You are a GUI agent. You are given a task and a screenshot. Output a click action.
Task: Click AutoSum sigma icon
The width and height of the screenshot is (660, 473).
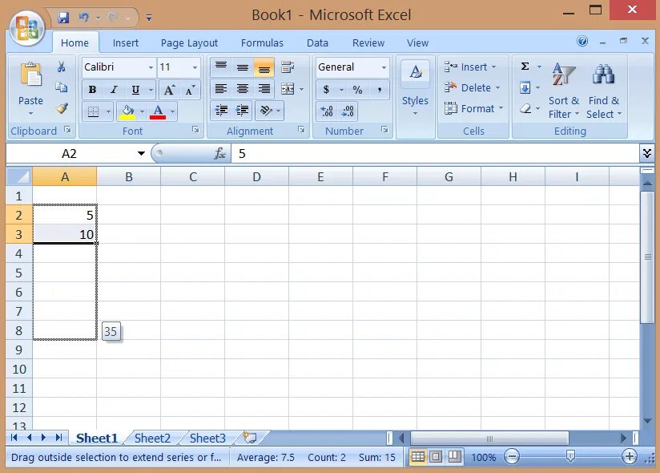tap(525, 66)
